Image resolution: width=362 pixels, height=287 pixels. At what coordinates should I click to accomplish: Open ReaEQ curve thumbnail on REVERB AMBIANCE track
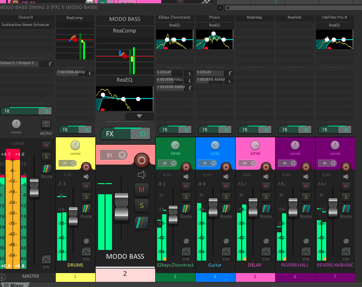[x=334, y=39]
